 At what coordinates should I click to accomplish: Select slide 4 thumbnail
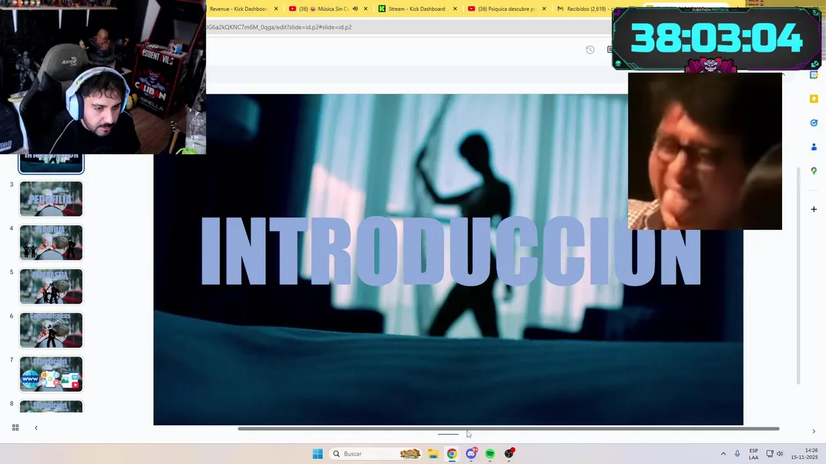pyautogui.click(x=51, y=242)
